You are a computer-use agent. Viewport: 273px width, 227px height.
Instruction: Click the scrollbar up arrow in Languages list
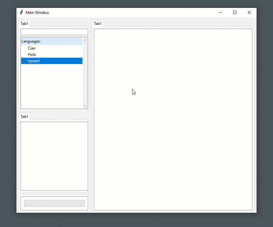(x=85, y=40)
